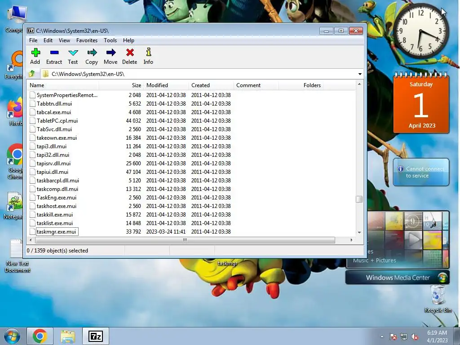The width and height of the screenshot is (460, 345).
Task: Select tasklist.exe.mui file
Action: [54, 223]
